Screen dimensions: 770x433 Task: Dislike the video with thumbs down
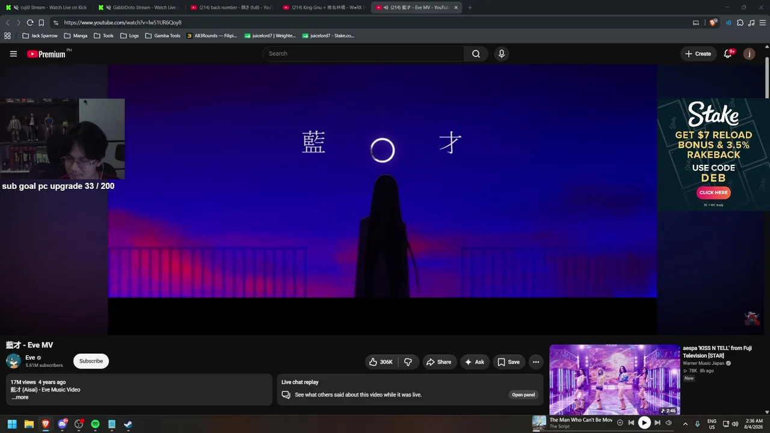408,362
